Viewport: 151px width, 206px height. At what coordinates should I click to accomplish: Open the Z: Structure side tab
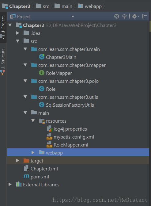(x=3, y=62)
